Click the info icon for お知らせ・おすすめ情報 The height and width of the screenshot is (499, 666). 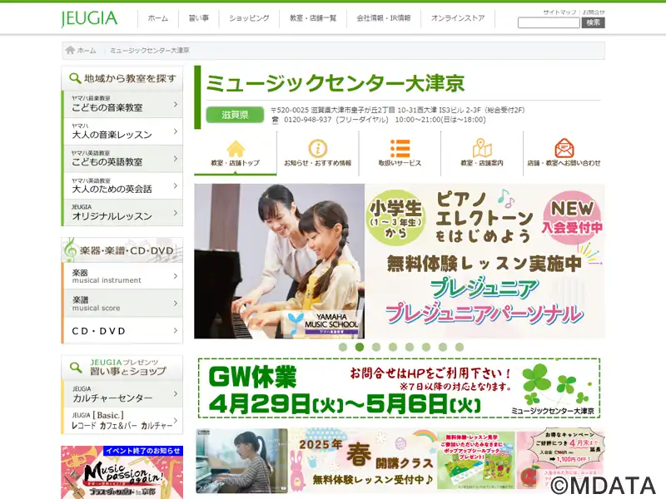pyautogui.click(x=318, y=149)
